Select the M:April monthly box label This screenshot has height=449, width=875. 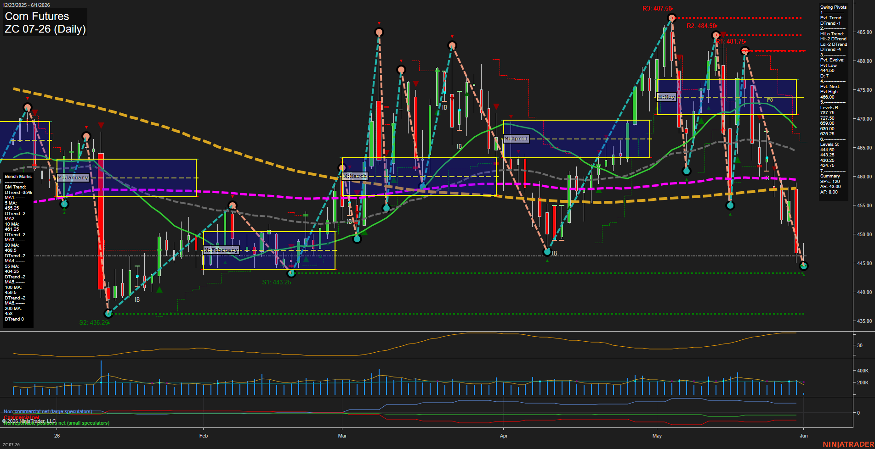[516, 139]
